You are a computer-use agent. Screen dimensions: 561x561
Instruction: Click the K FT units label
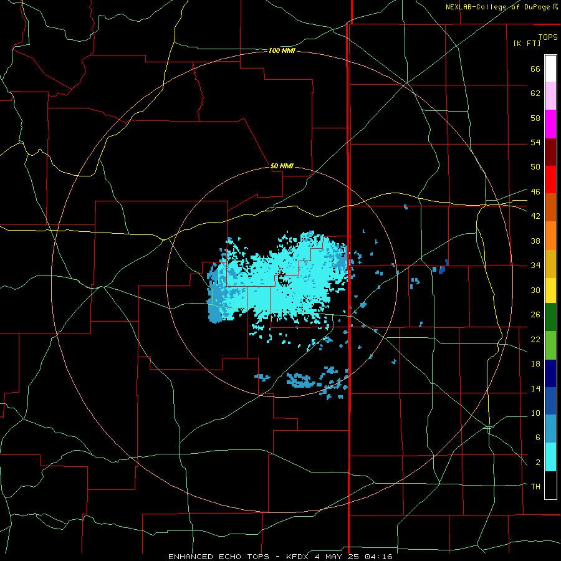[x=527, y=43]
